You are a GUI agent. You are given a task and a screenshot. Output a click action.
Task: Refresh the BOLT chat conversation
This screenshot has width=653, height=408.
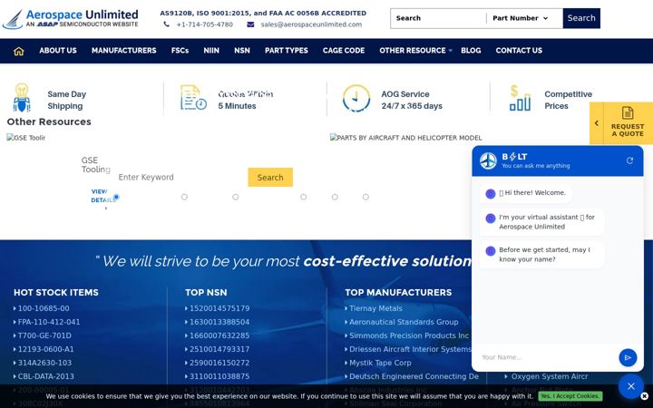tap(629, 160)
